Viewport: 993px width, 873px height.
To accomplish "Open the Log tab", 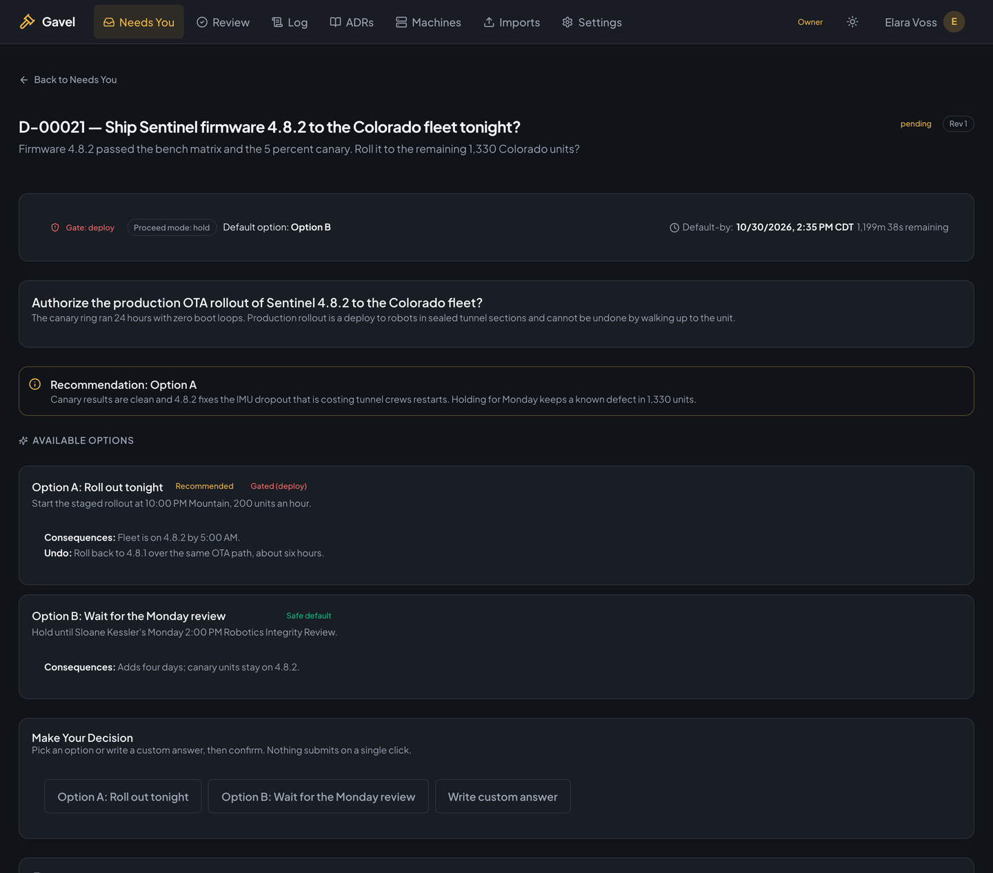I will (x=290, y=22).
